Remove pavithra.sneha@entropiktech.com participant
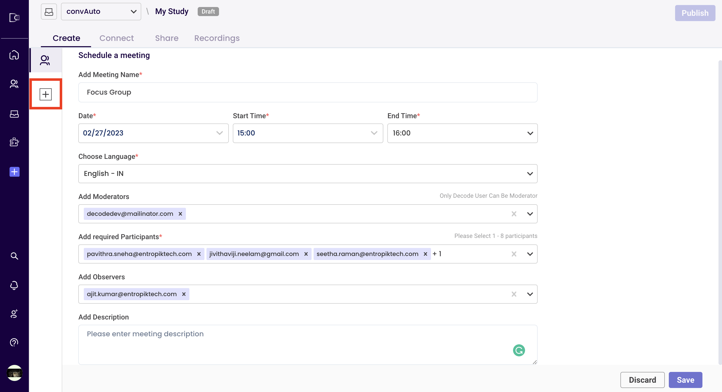The image size is (722, 392). 199,254
